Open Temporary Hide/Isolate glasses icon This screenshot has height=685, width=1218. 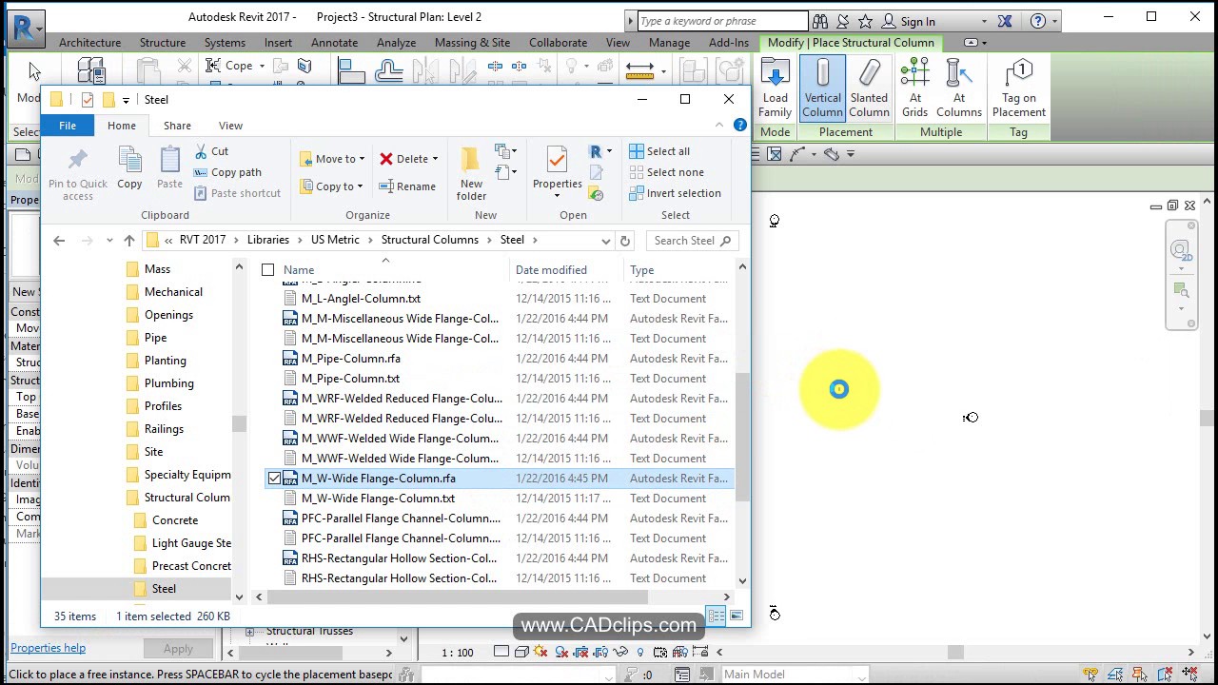click(620, 653)
